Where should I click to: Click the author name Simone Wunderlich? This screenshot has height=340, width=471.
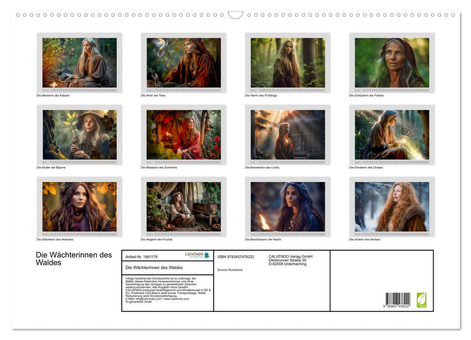pos(230,270)
